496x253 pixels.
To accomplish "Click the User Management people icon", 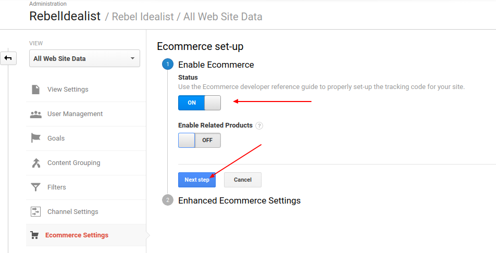I will 35,114.
